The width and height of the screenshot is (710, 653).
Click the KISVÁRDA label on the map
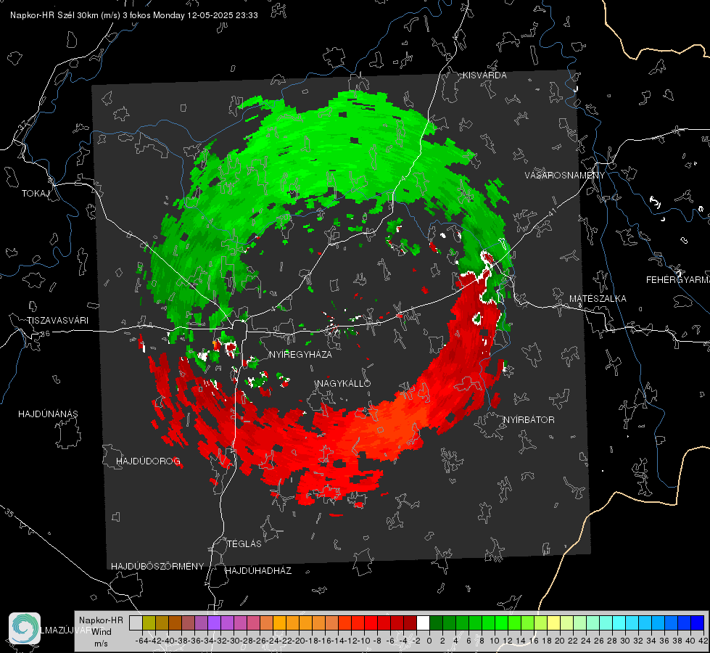(484, 75)
